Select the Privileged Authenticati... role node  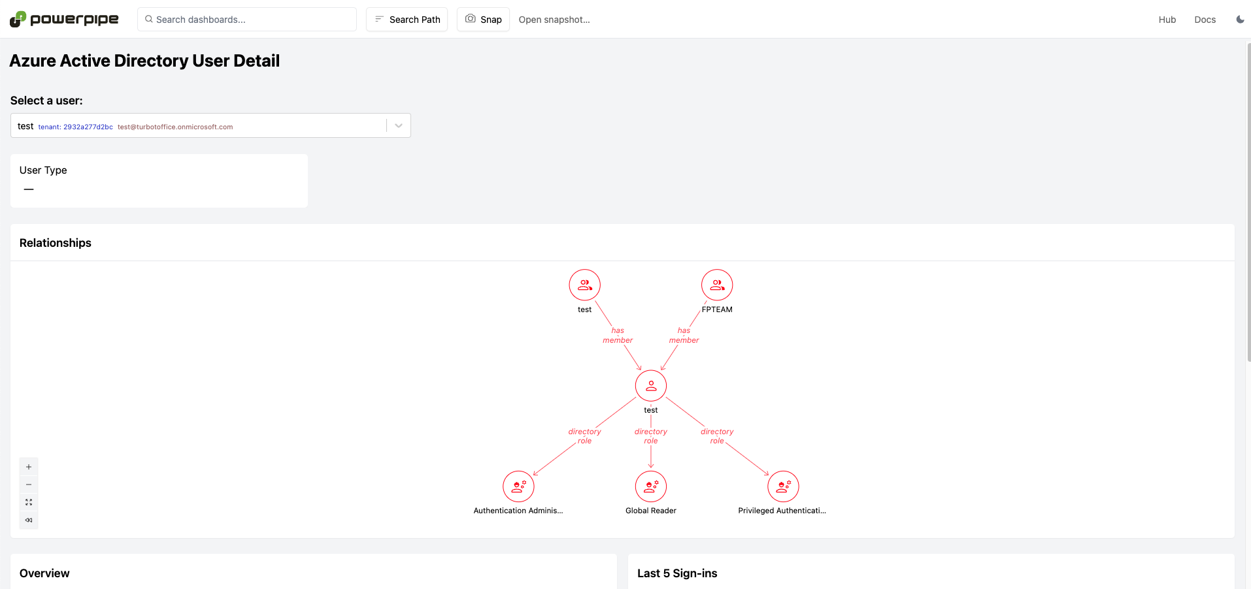783,486
